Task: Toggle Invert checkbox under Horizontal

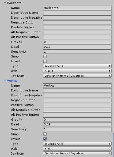Action: (45, 61)
